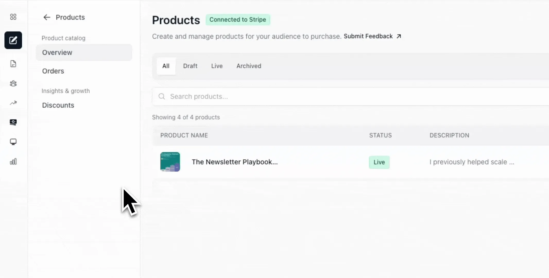The height and width of the screenshot is (278, 549).
Task: Open The Newsletter Playbook product name
Action: 235,162
